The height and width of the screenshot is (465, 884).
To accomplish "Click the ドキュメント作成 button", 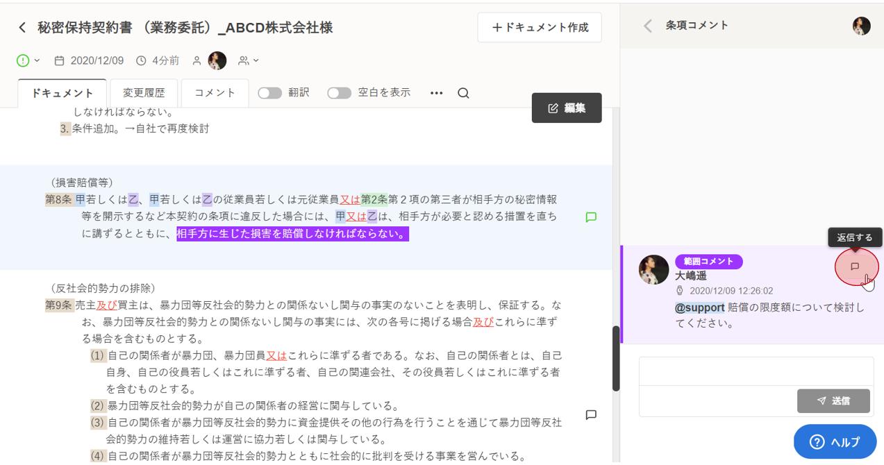I will [540, 28].
